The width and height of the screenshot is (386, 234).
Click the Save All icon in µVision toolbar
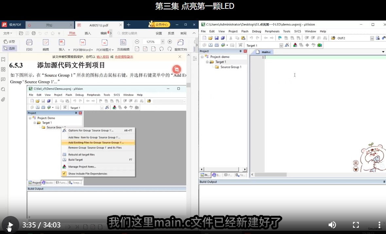coord(223,38)
